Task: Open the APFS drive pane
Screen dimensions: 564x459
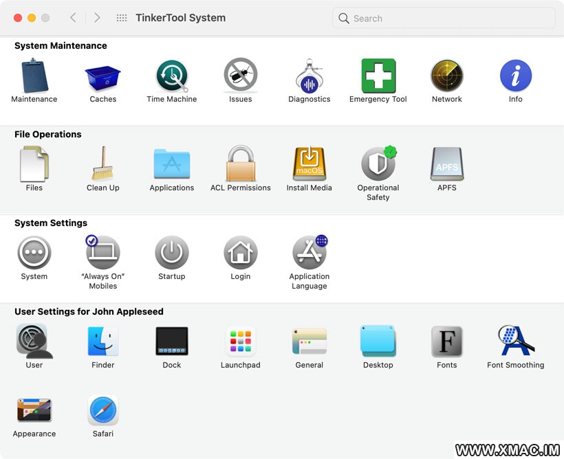Action: click(447, 164)
